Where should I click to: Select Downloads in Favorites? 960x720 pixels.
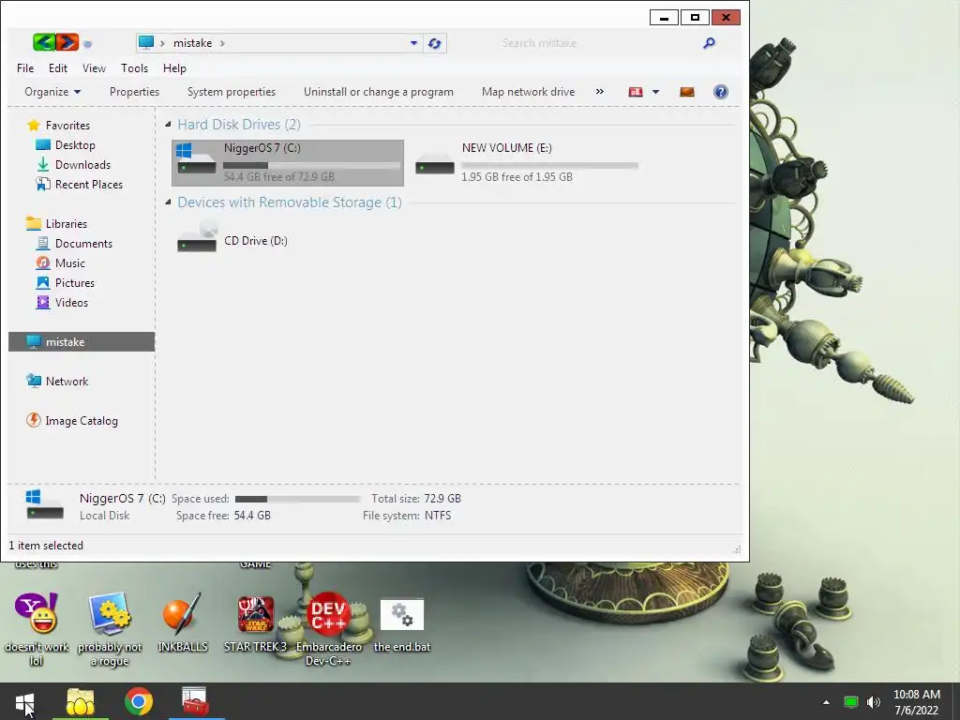coord(73,165)
